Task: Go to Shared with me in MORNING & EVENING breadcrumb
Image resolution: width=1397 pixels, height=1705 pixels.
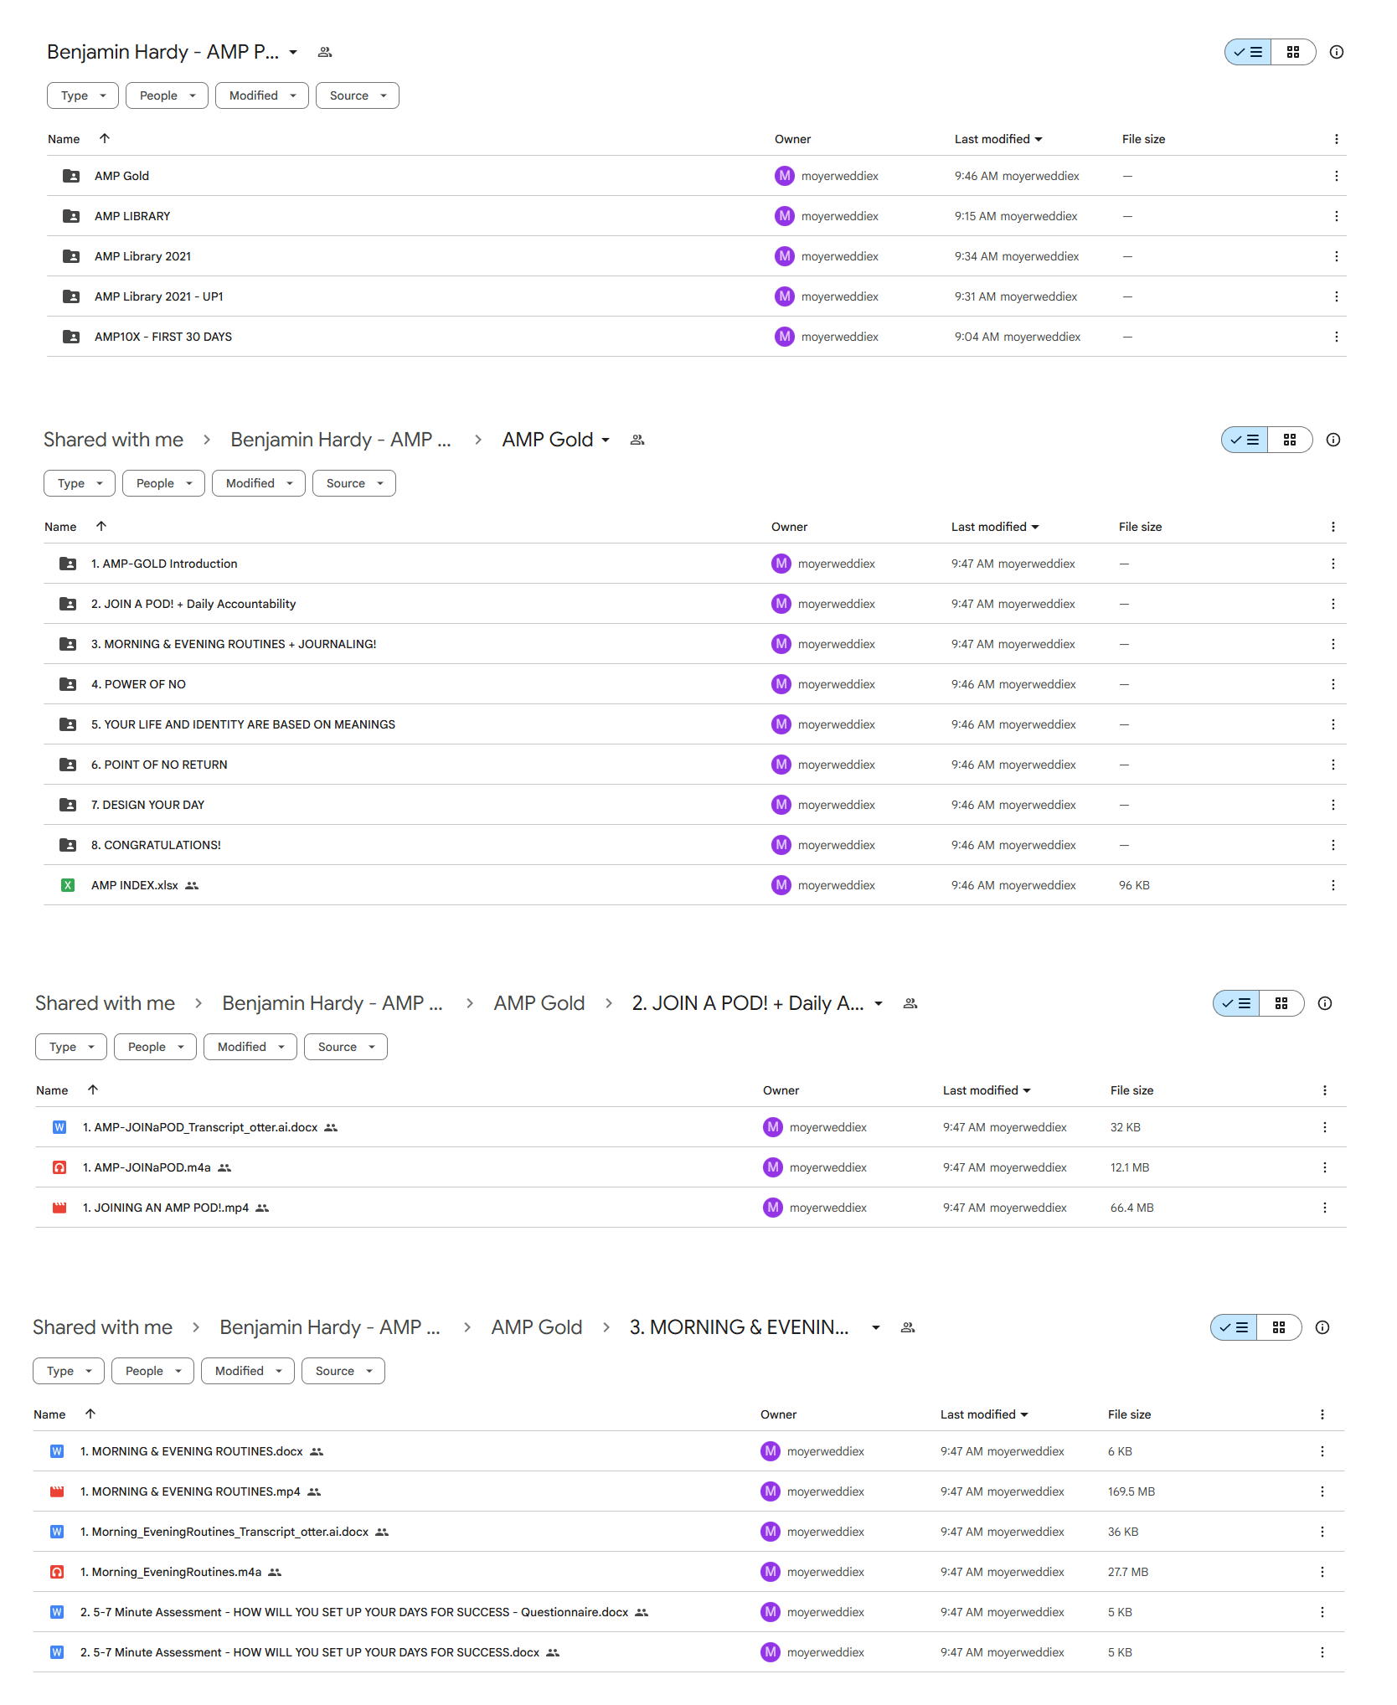Action: click(x=102, y=1327)
